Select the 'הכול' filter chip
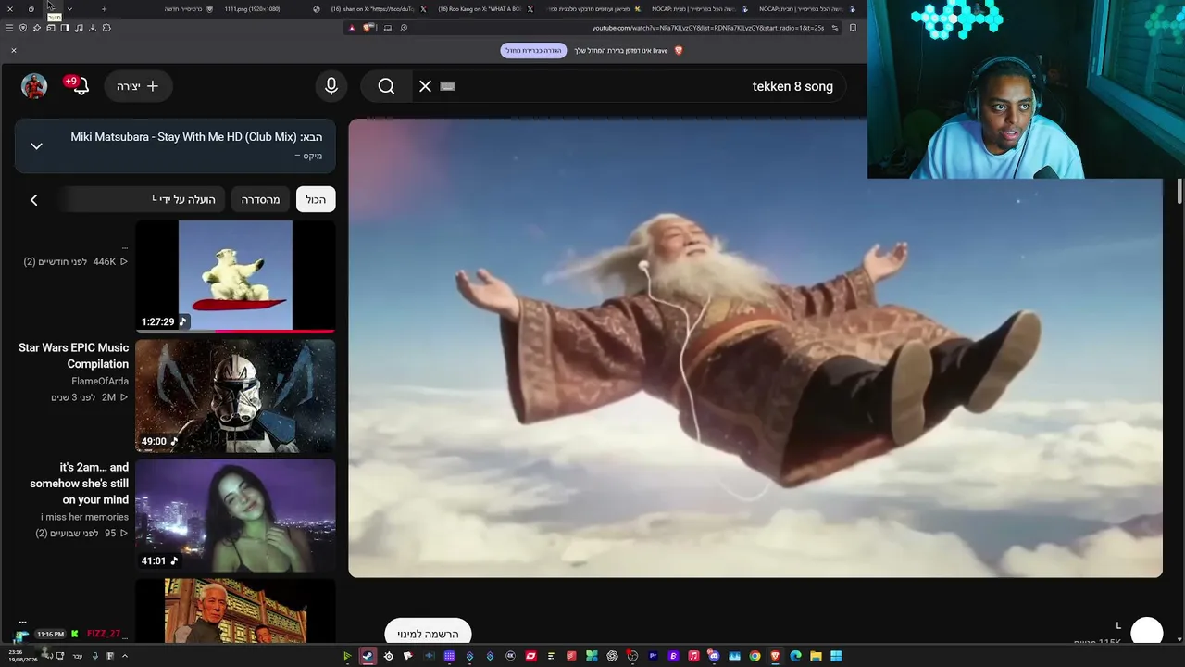 point(316,199)
